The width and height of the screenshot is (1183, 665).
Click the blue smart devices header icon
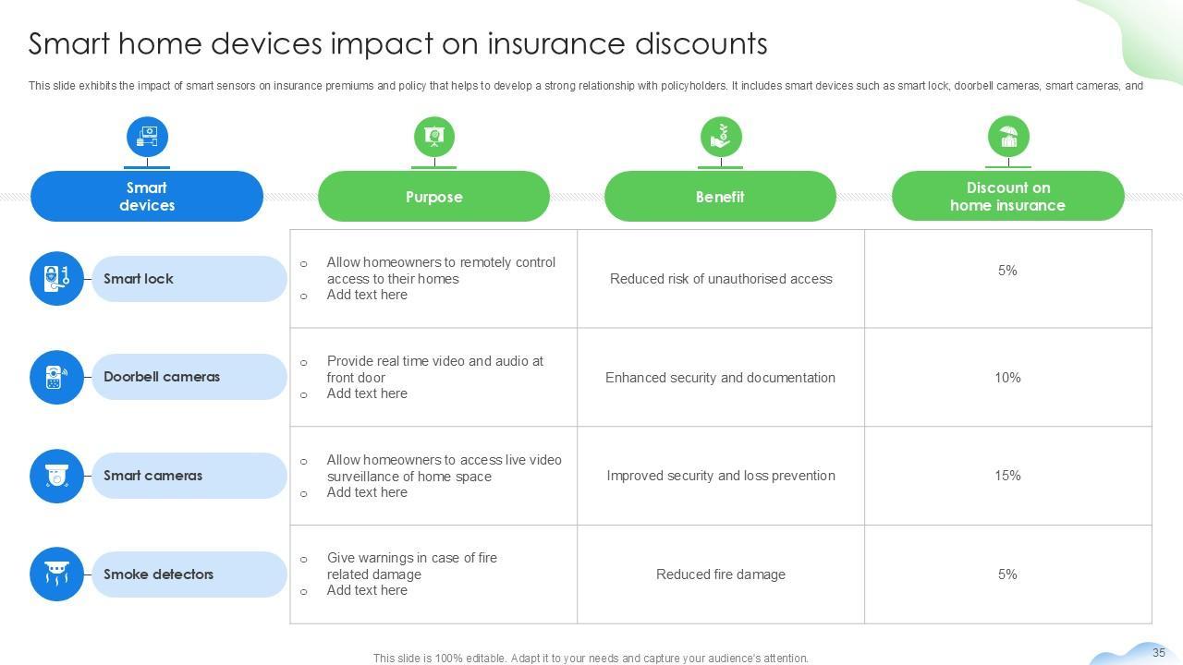point(147,137)
